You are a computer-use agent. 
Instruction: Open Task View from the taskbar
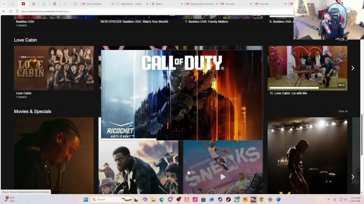tap(136, 199)
